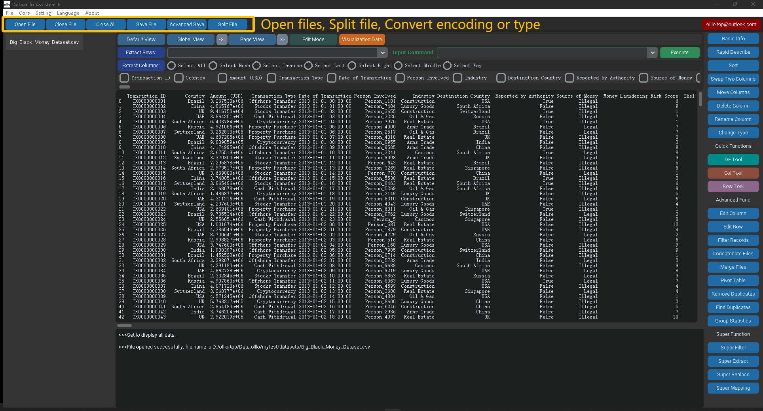Check the Person Involved column checkbox
Image resolution: width=763 pixels, height=411 pixels.
point(400,78)
